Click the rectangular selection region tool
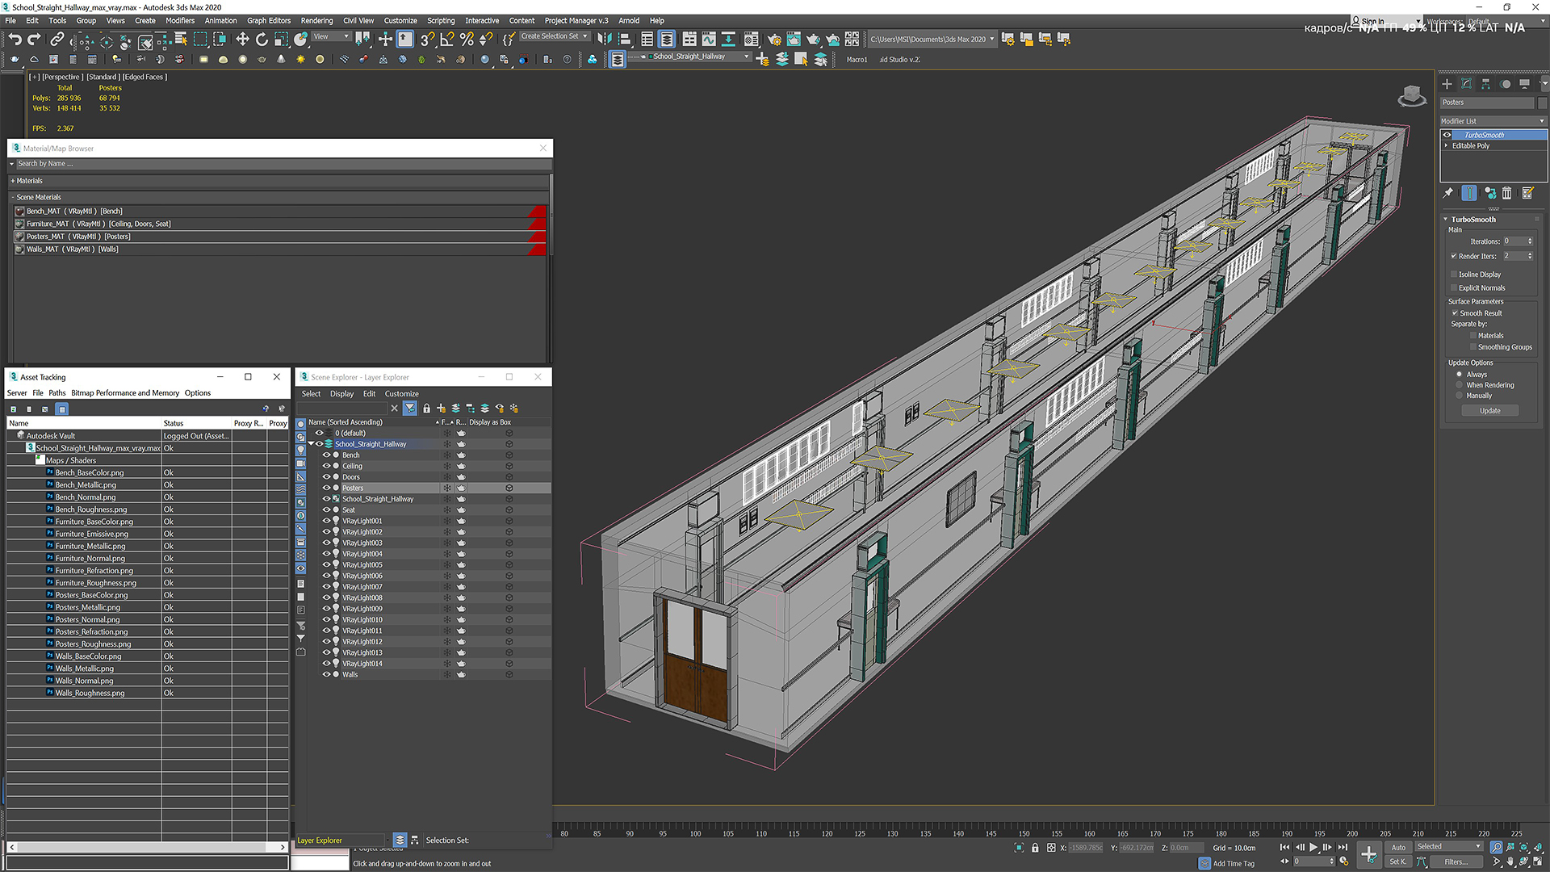 click(x=200, y=39)
